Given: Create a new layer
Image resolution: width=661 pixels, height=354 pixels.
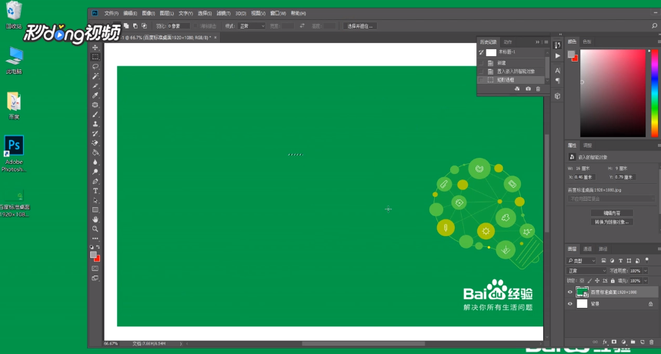Looking at the screenshot, I should point(642,342).
